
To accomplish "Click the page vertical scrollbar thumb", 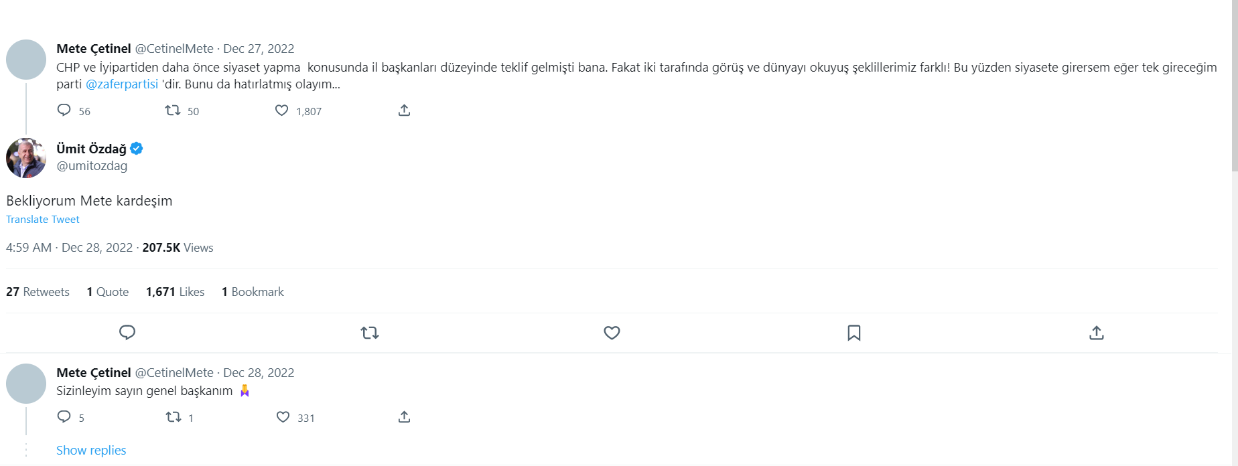I will click(x=1234, y=85).
